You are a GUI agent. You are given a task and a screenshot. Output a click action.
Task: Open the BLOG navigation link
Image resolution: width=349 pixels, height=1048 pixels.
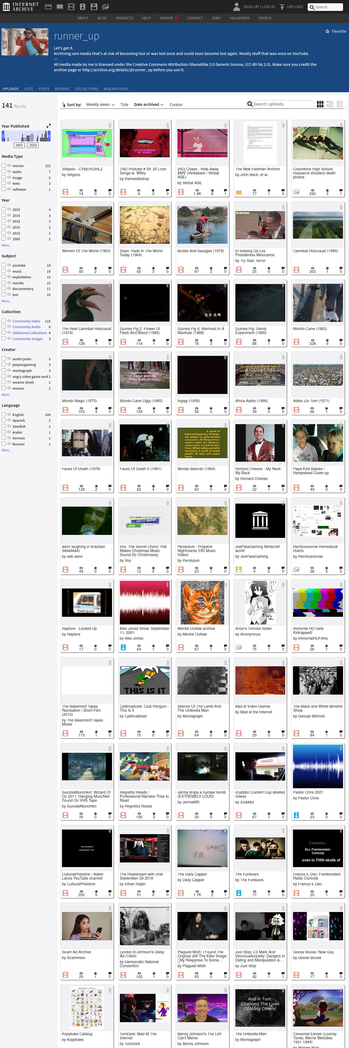pyautogui.click(x=102, y=18)
